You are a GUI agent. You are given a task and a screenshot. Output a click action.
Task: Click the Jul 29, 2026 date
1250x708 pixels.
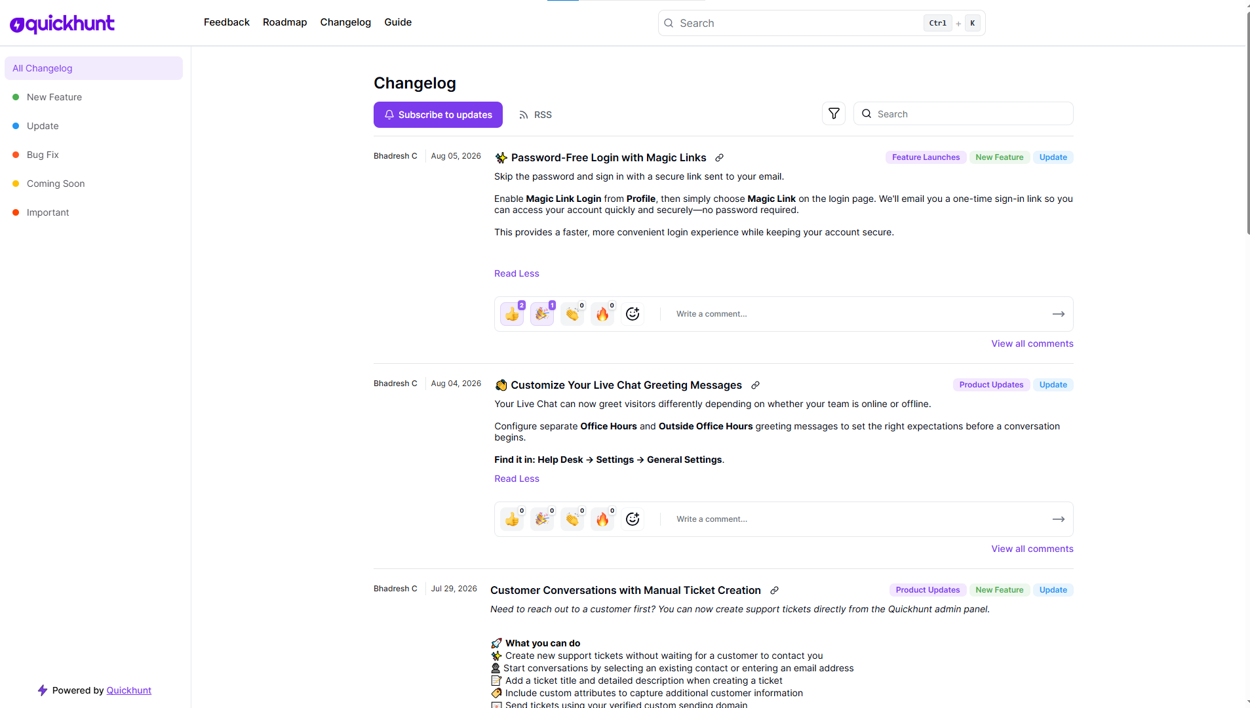454,589
